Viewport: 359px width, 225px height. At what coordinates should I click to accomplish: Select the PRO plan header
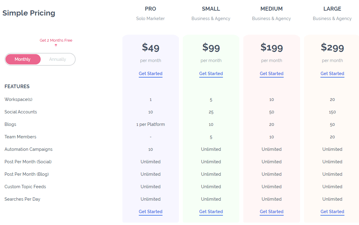(150, 9)
